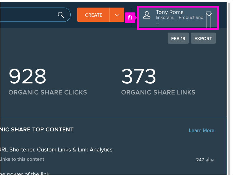This screenshot has width=233, height=175.
Task: Open URL Shortener, Custom Links & Link Analytics
Action: tap(56, 150)
